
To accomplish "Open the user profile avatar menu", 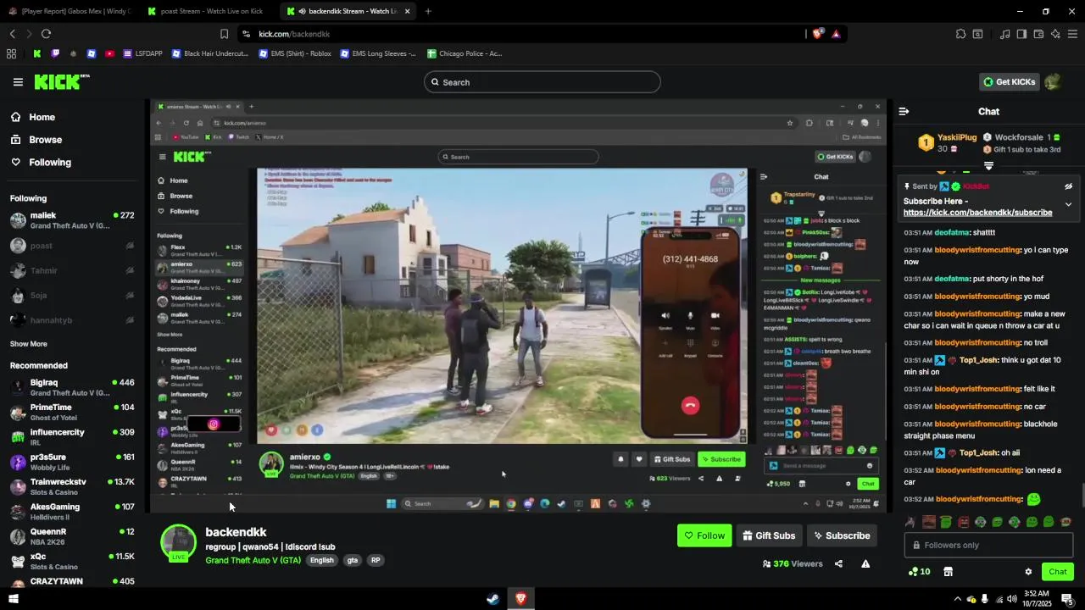I will pos(1053,82).
